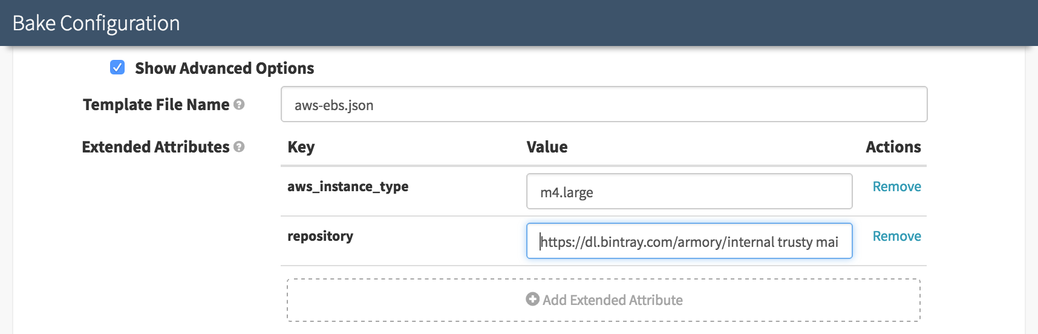This screenshot has width=1038, height=334.
Task: Click the aws_instance_type key name
Action: pos(348,187)
